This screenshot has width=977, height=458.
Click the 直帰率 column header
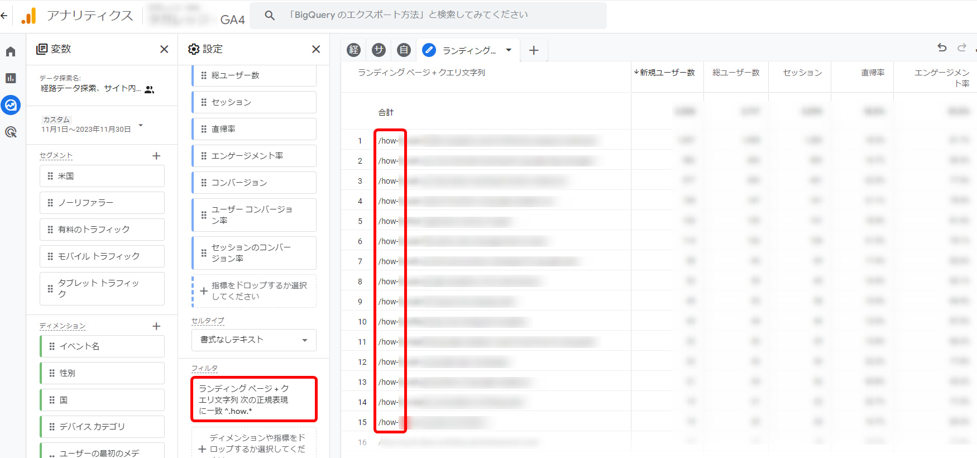873,73
